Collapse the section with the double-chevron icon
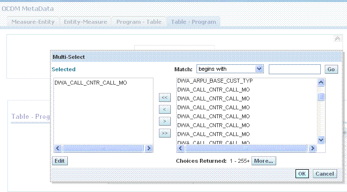This screenshot has height=192, width=347. click(337, 39)
